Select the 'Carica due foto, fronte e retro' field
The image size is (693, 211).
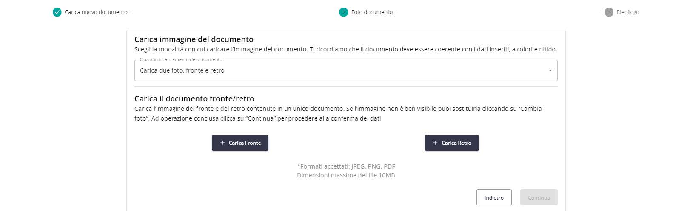pyautogui.click(x=346, y=70)
